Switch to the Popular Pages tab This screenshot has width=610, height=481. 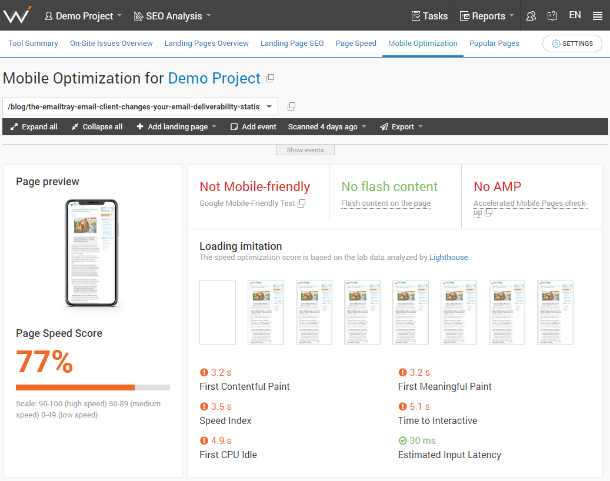tap(494, 43)
